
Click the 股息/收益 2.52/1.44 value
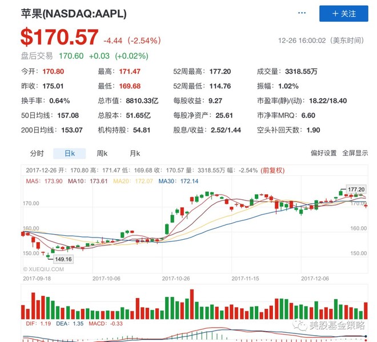[x=226, y=130]
